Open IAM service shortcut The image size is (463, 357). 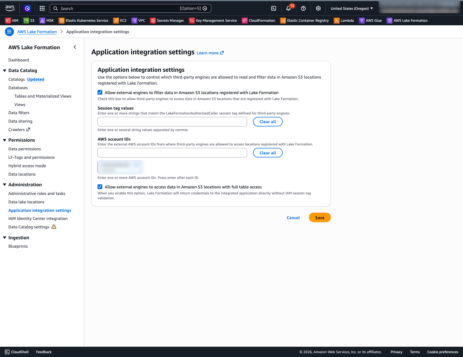(x=12, y=20)
